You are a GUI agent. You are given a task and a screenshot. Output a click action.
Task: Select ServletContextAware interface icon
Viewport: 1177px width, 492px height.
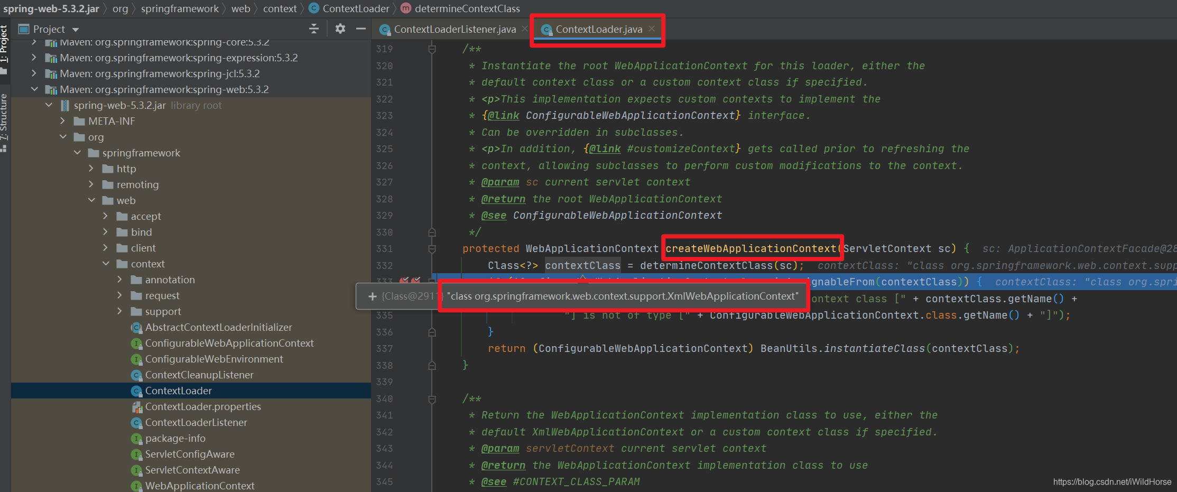click(136, 470)
